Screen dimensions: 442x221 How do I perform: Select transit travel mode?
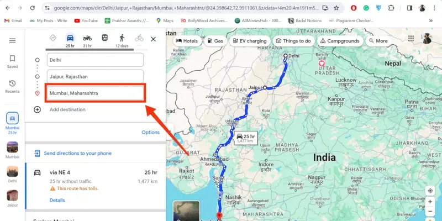(x=105, y=38)
